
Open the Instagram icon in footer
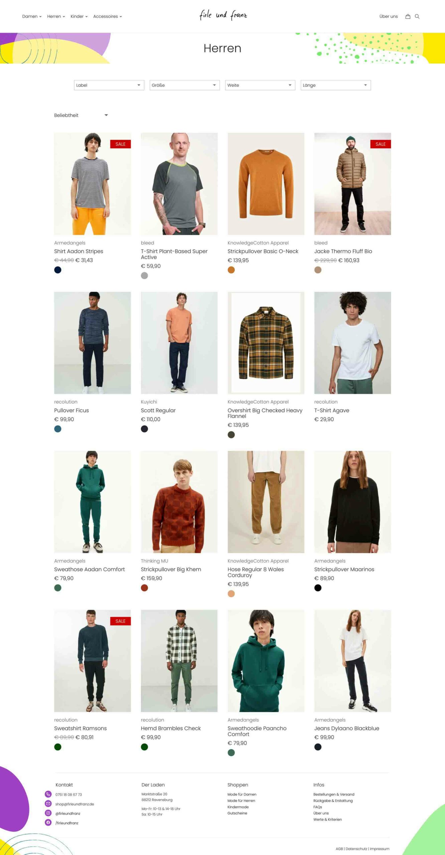point(48,813)
